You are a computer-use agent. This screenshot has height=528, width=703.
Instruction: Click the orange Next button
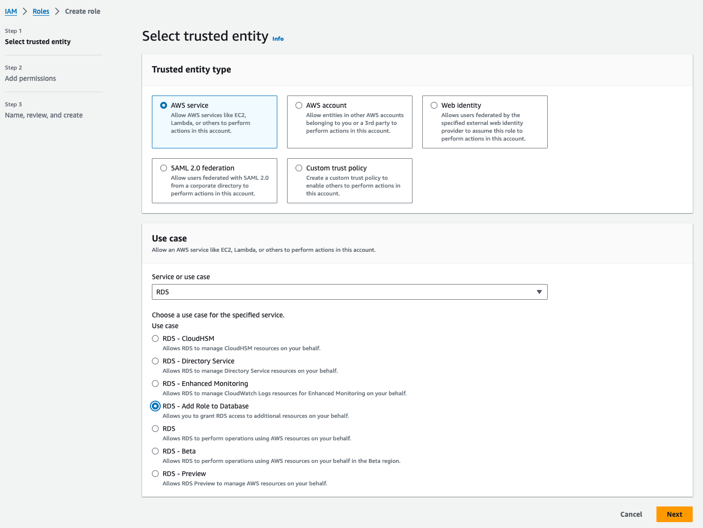pyautogui.click(x=674, y=514)
